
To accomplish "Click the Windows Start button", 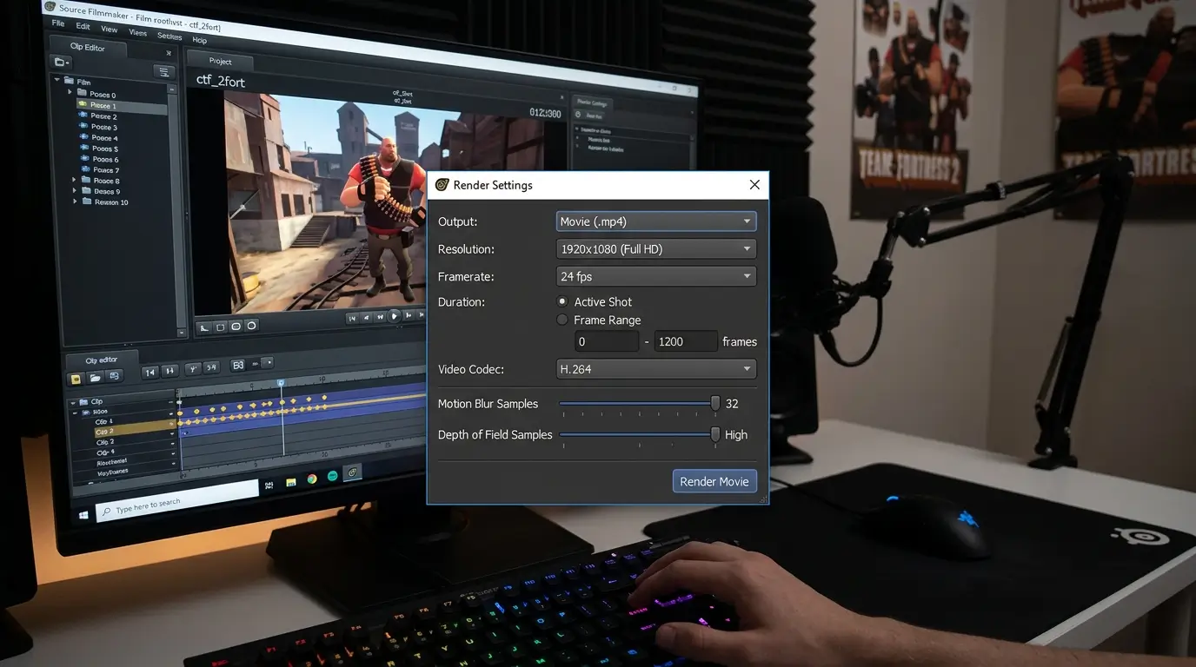I will tap(83, 515).
